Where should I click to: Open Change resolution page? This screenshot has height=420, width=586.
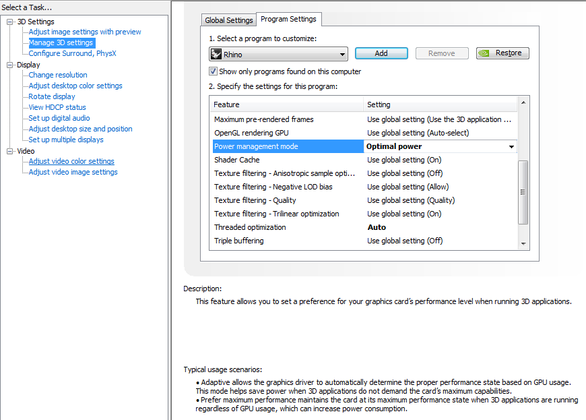(58, 75)
